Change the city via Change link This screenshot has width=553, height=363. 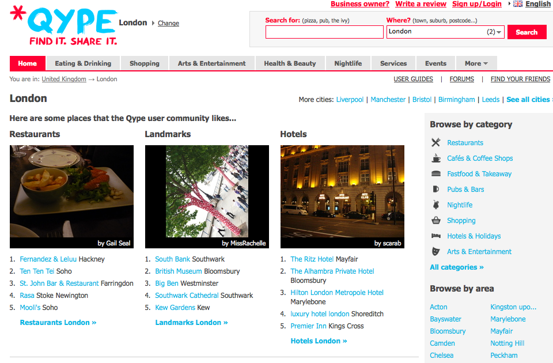(x=168, y=23)
